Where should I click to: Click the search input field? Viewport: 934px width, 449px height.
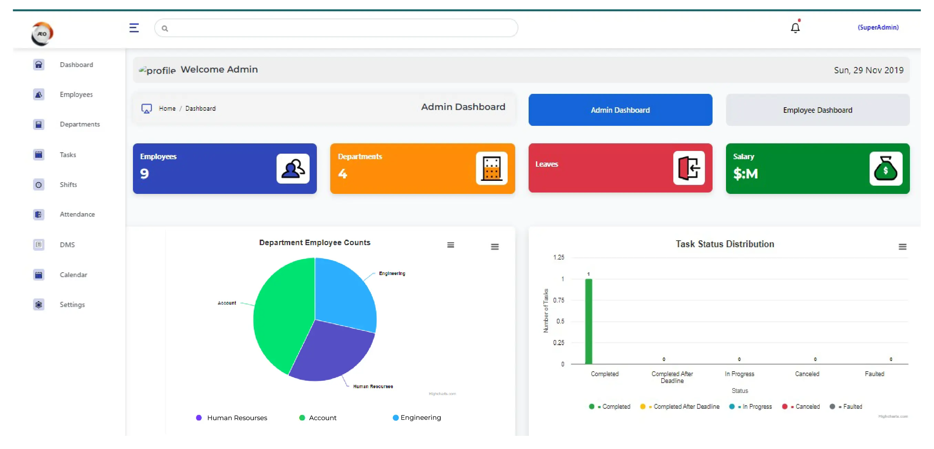[x=335, y=28]
